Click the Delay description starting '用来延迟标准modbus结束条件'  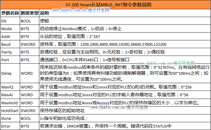[x=125, y=73]
